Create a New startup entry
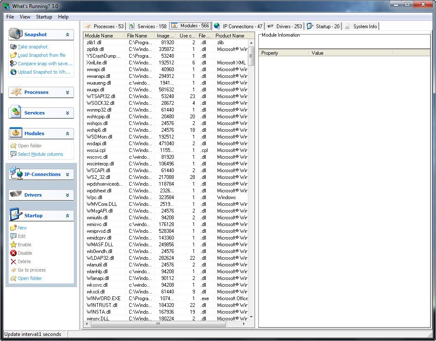The height and width of the screenshot is (341, 436). pyautogui.click(x=21, y=227)
